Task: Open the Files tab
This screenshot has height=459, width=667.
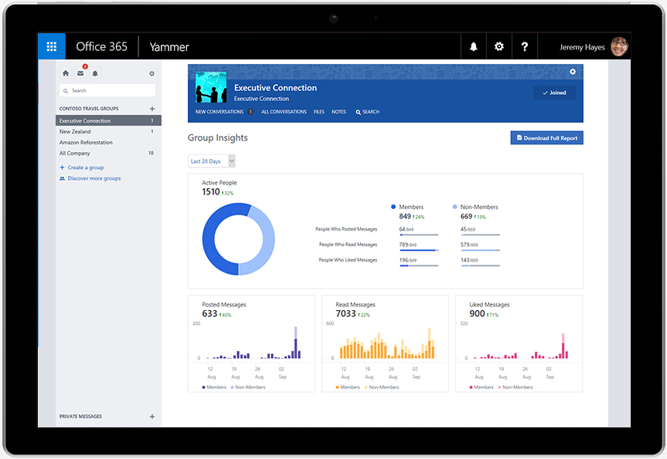Action: click(x=318, y=112)
